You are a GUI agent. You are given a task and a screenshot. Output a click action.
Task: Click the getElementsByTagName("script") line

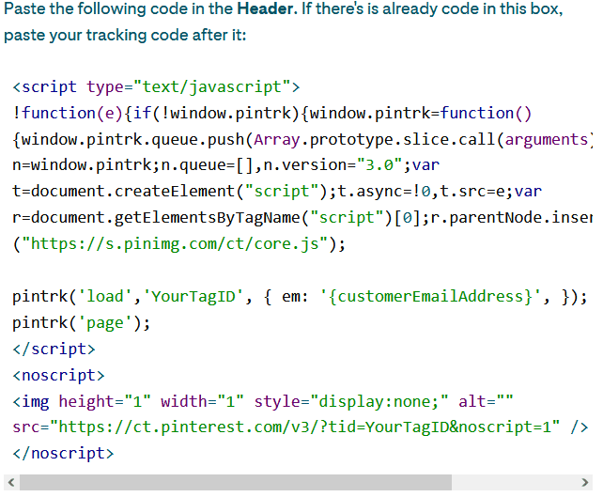[302, 218]
